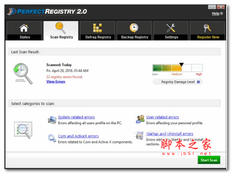Click the 'Medium' damage level label
This screenshot has height=174, width=232.
click(177, 74)
